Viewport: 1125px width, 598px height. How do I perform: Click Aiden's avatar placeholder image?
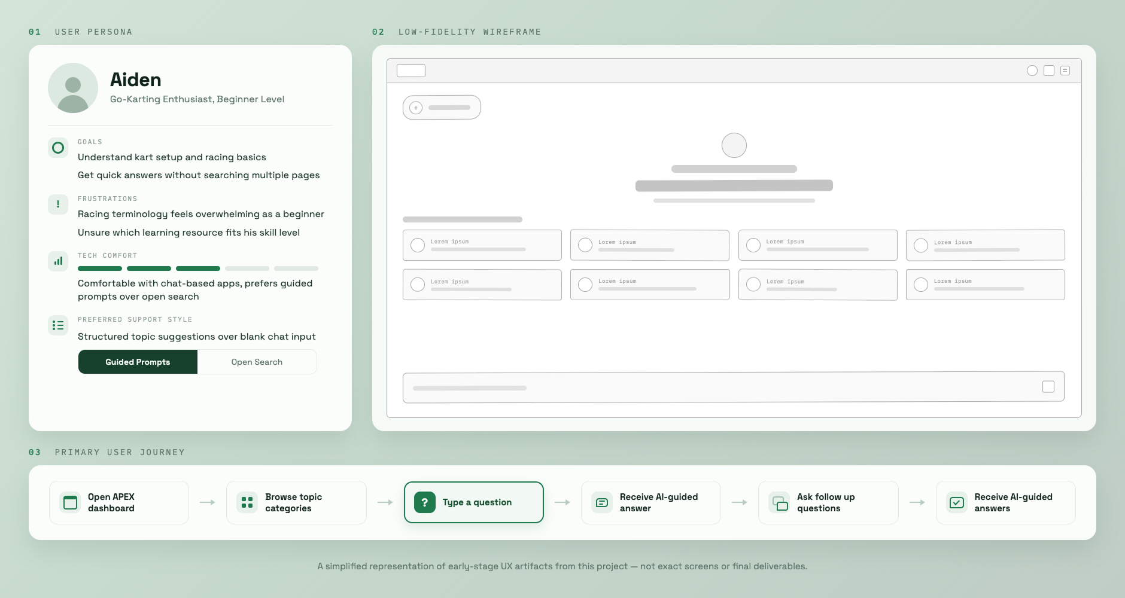pyautogui.click(x=73, y=88)
